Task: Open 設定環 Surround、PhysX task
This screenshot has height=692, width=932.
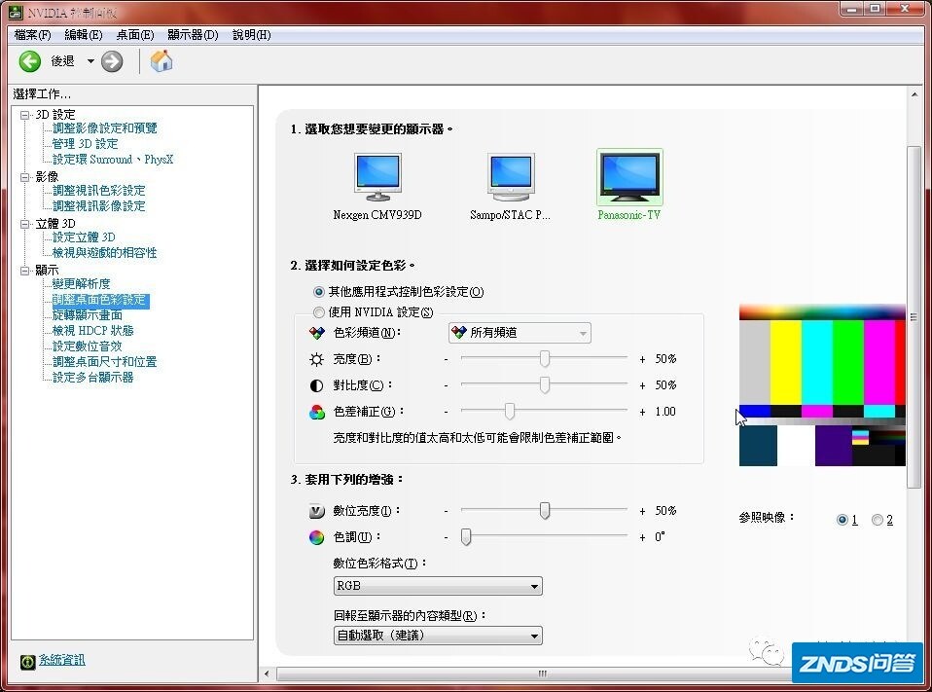Action: (113, 160)
